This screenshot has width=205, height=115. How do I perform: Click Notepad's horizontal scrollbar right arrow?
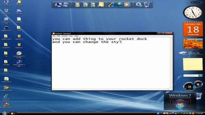coord(168,89)
